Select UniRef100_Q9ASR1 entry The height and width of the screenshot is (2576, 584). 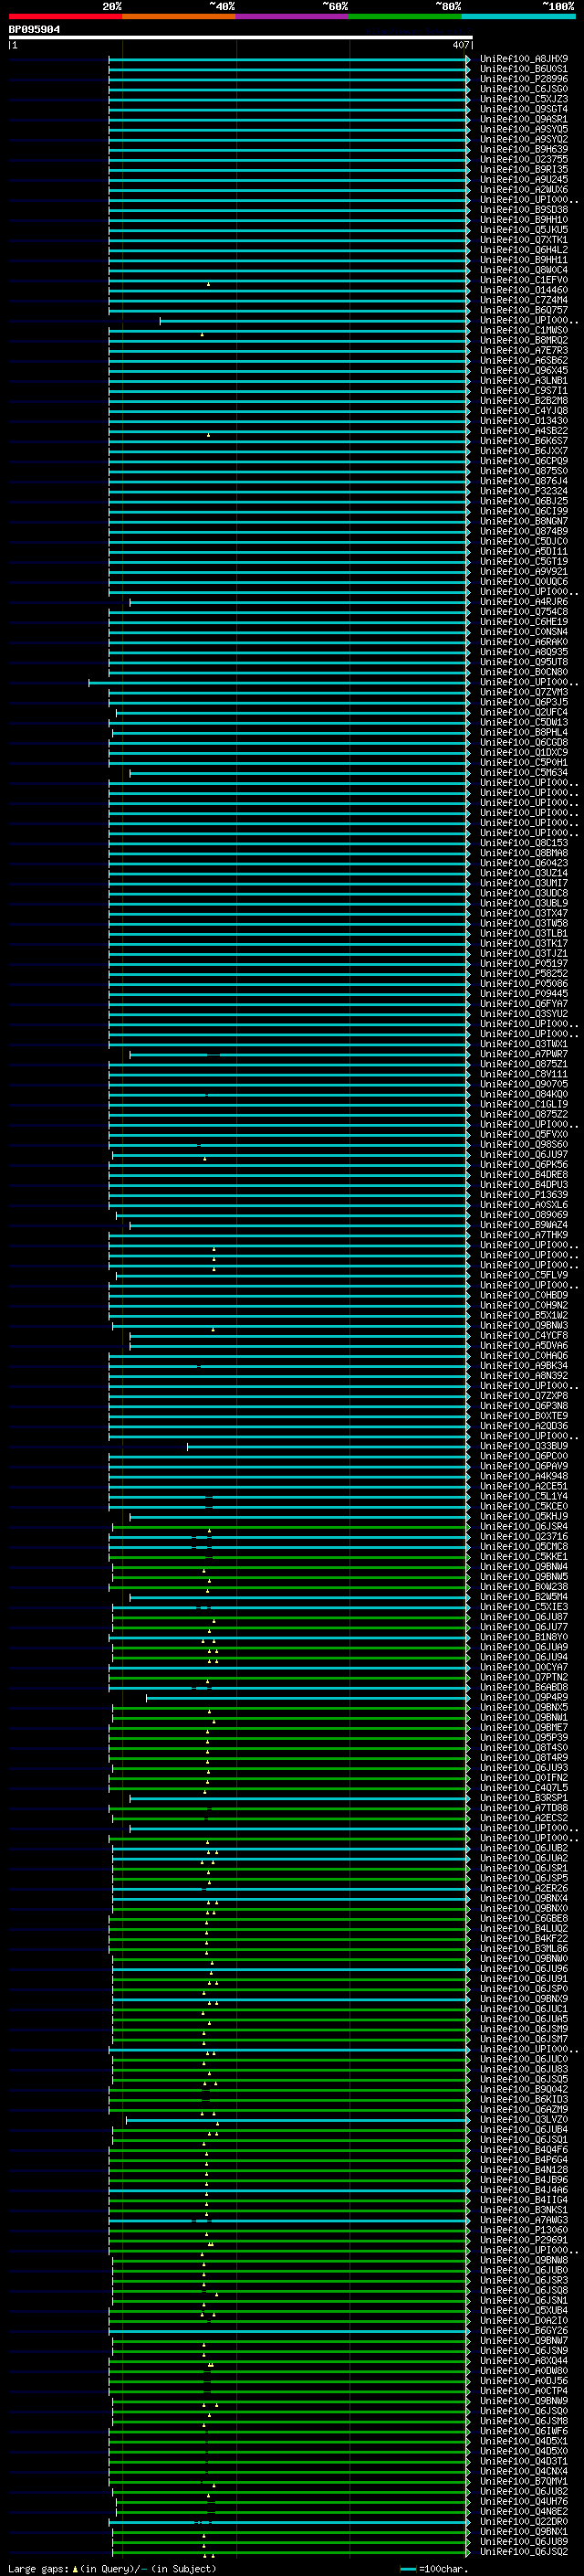523,119
